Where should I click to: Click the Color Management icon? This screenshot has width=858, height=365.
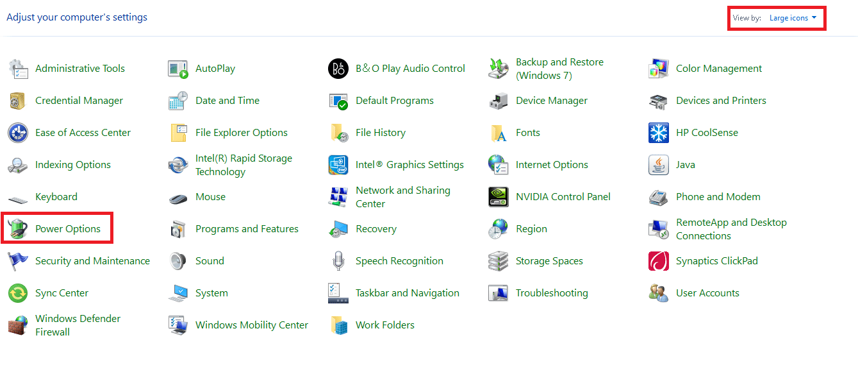coord(659,69)
